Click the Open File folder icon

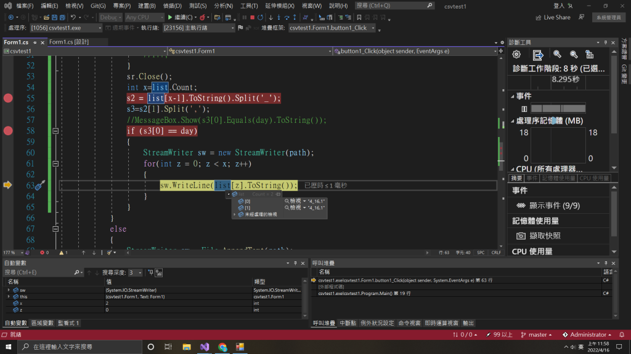(x=46, y=18)
